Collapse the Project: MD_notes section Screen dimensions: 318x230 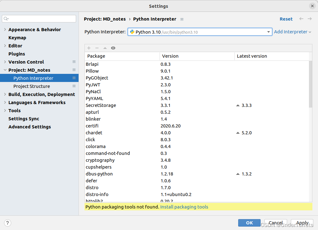click(x=5, y=70)
